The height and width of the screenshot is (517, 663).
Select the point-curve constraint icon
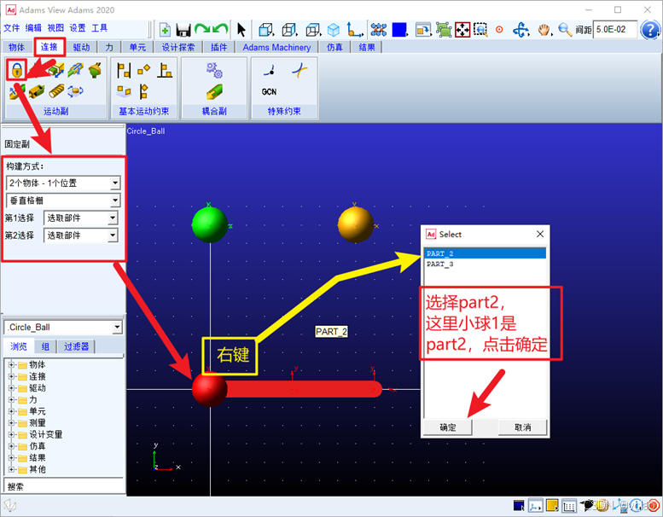[x=270, y=70]
